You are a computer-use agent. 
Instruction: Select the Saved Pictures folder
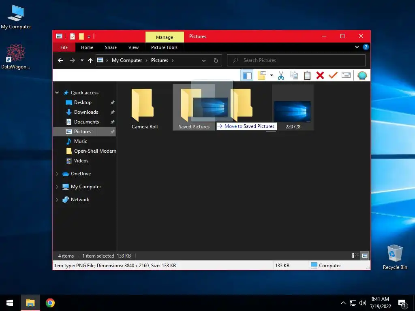(x=194, y=108)
